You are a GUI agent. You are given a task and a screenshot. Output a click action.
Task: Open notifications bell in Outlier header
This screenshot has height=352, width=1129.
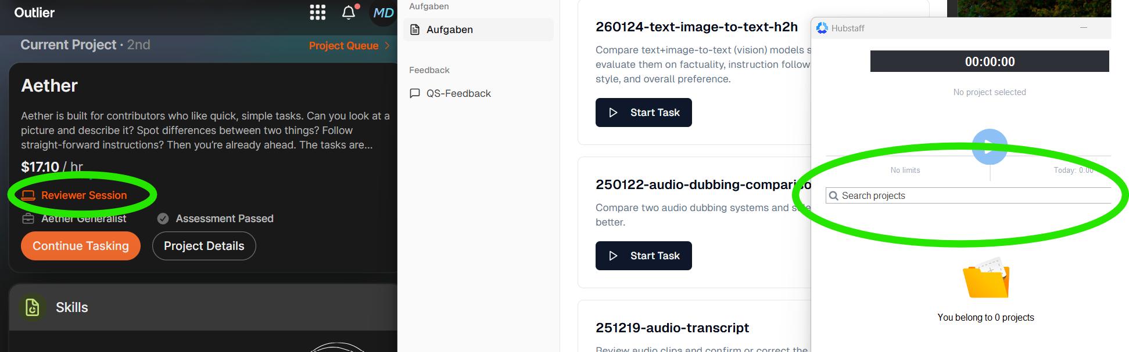tap(349, 13)
